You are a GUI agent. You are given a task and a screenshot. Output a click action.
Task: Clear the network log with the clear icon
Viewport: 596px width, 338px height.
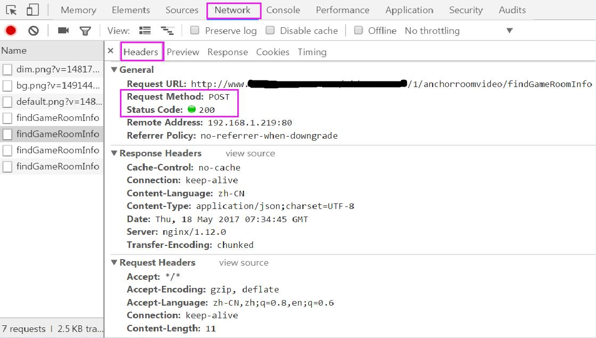[x=33, y=31]
